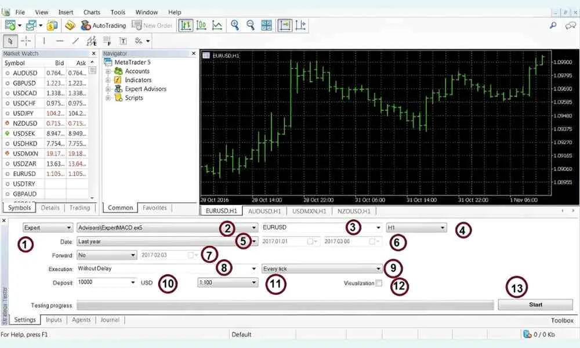Switch the chart to candlestick mode
Image resolution: width=580 pixels, height=348 pixels.
click(201, 25)
